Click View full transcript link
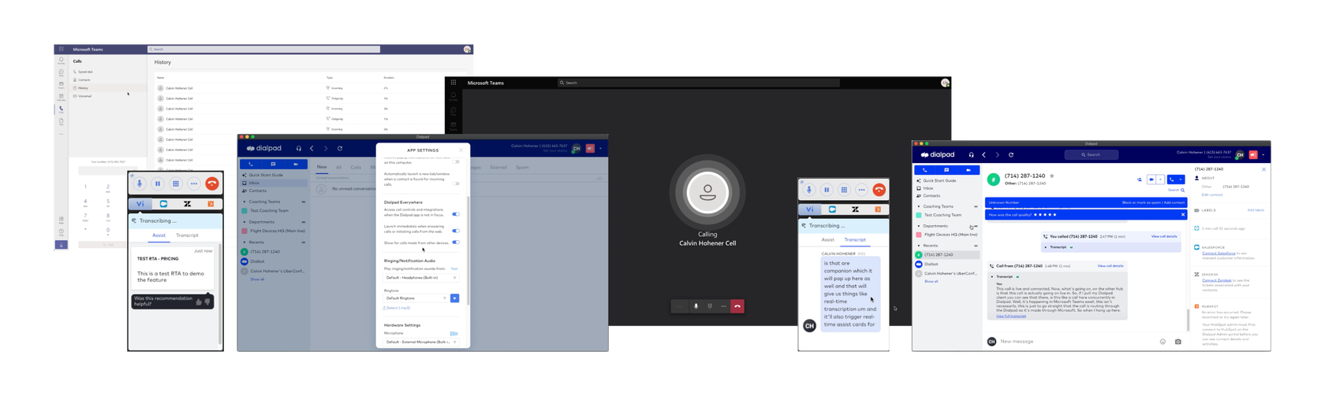The height and width of the screenshot is (396, 1325). [1011, 316]
